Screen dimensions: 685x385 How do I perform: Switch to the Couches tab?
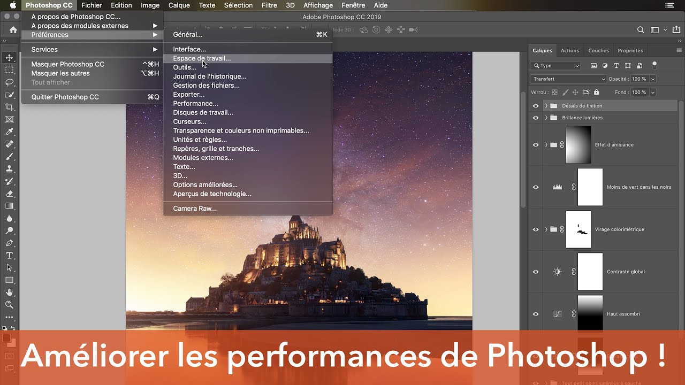[x=598, y=50]
